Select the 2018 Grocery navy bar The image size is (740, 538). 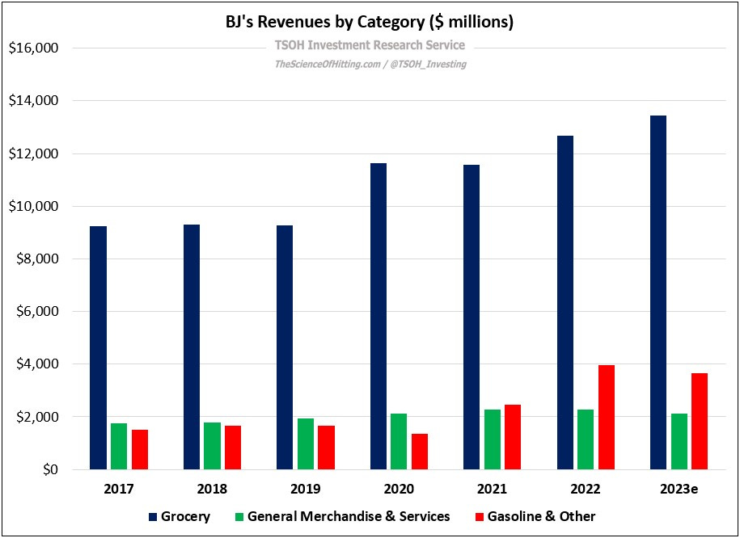[x=192, y=347]
